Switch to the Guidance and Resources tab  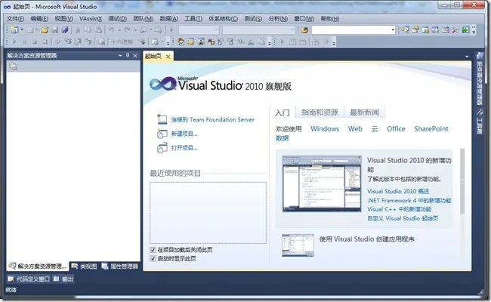(x=320, y=112)
